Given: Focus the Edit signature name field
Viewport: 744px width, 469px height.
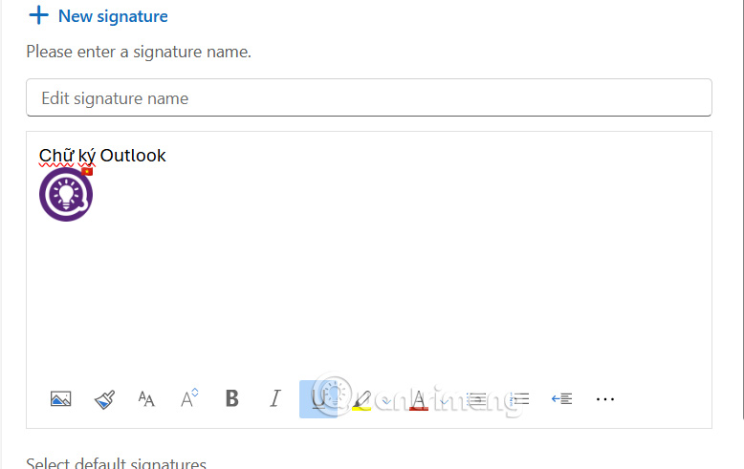Looking at the screenshot, I should tap(368, 98).
